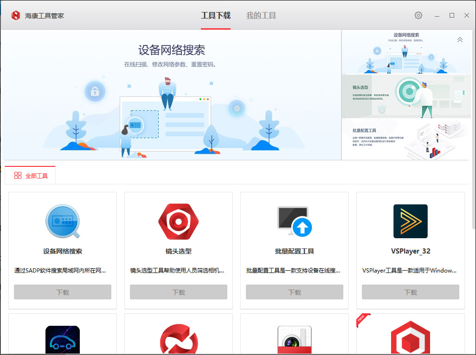Viewport: 476px width, 355px height.
Task: Select the 镜头选型 banner thumbnail
Action: tap(406, 96)
